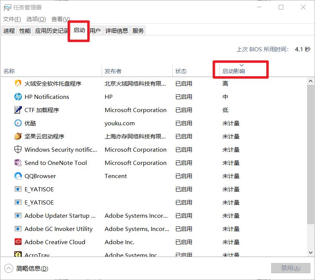Open the 查看(V) menu
The image size is (315, 280).
[x=60, y=19]
